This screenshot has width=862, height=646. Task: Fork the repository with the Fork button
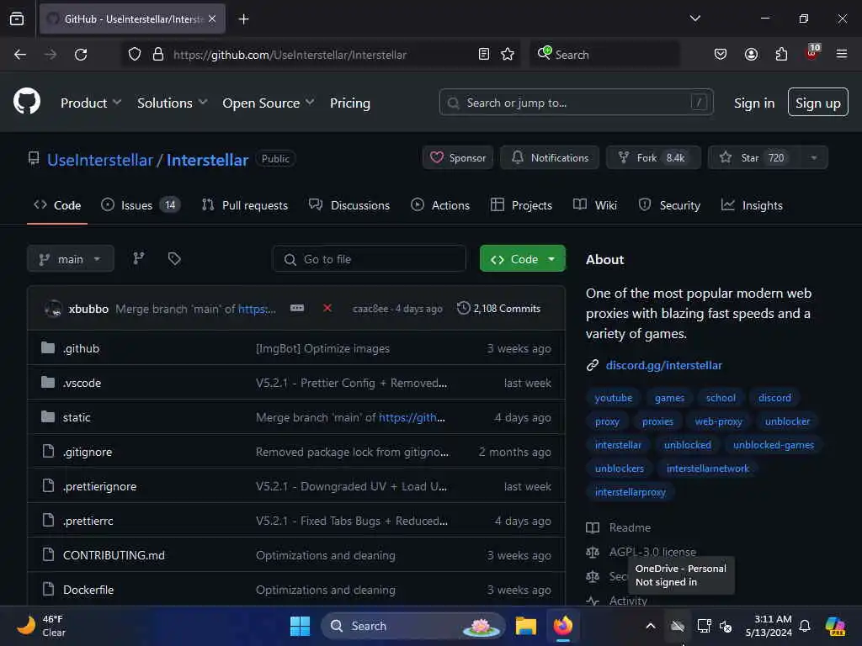pos(653,157)
